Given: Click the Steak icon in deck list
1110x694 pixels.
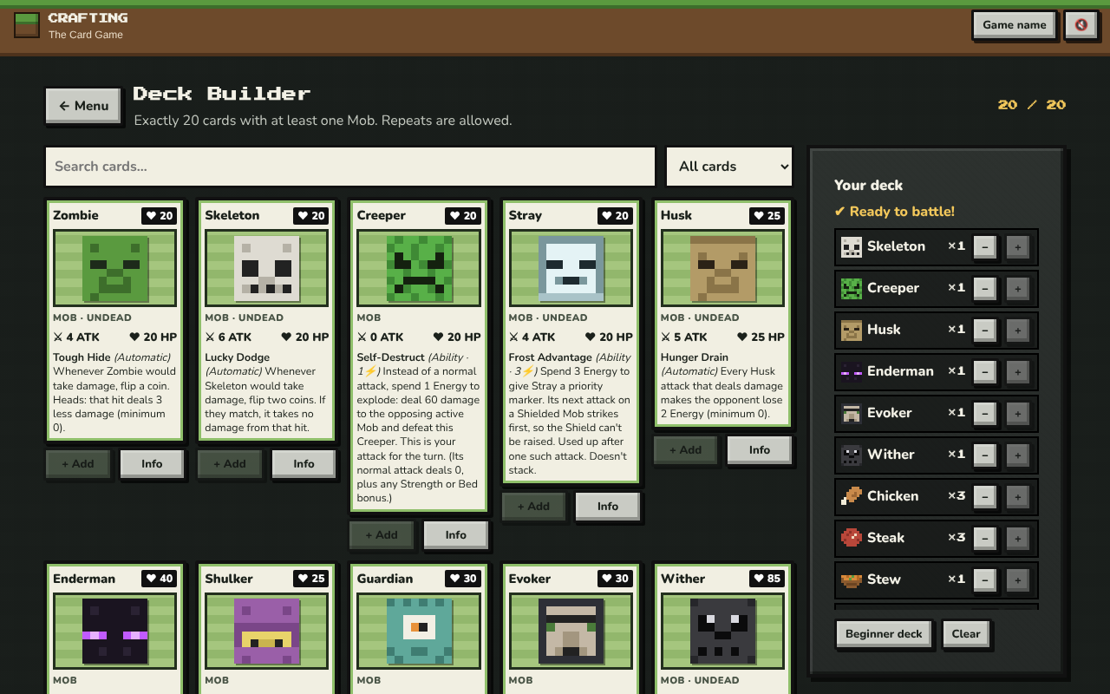Looking at the screenshot, I should (852, 538).
